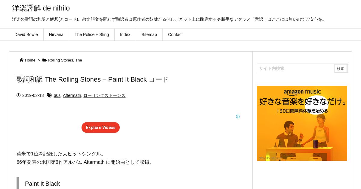Click the 検索 search button
This screenshot has width=361, height=189.
(341, 68)
